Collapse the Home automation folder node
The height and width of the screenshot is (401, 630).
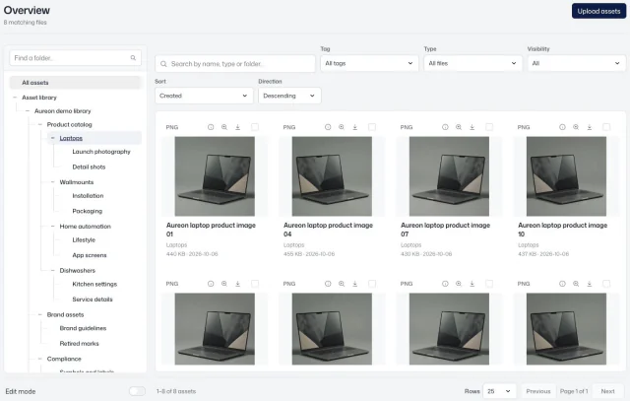(52, 227)
